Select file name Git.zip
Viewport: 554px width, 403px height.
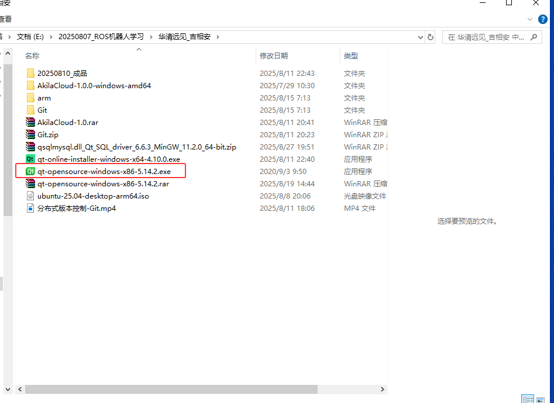pos(48,135)
